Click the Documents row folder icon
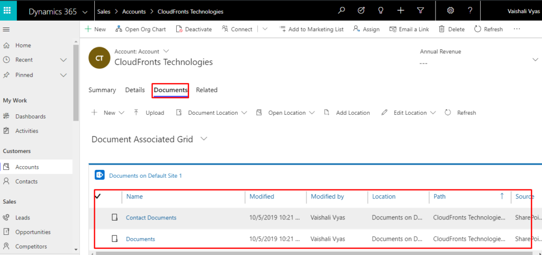This screenshot has height=255, width=542. pyautogui.click(x=114, y=239)
